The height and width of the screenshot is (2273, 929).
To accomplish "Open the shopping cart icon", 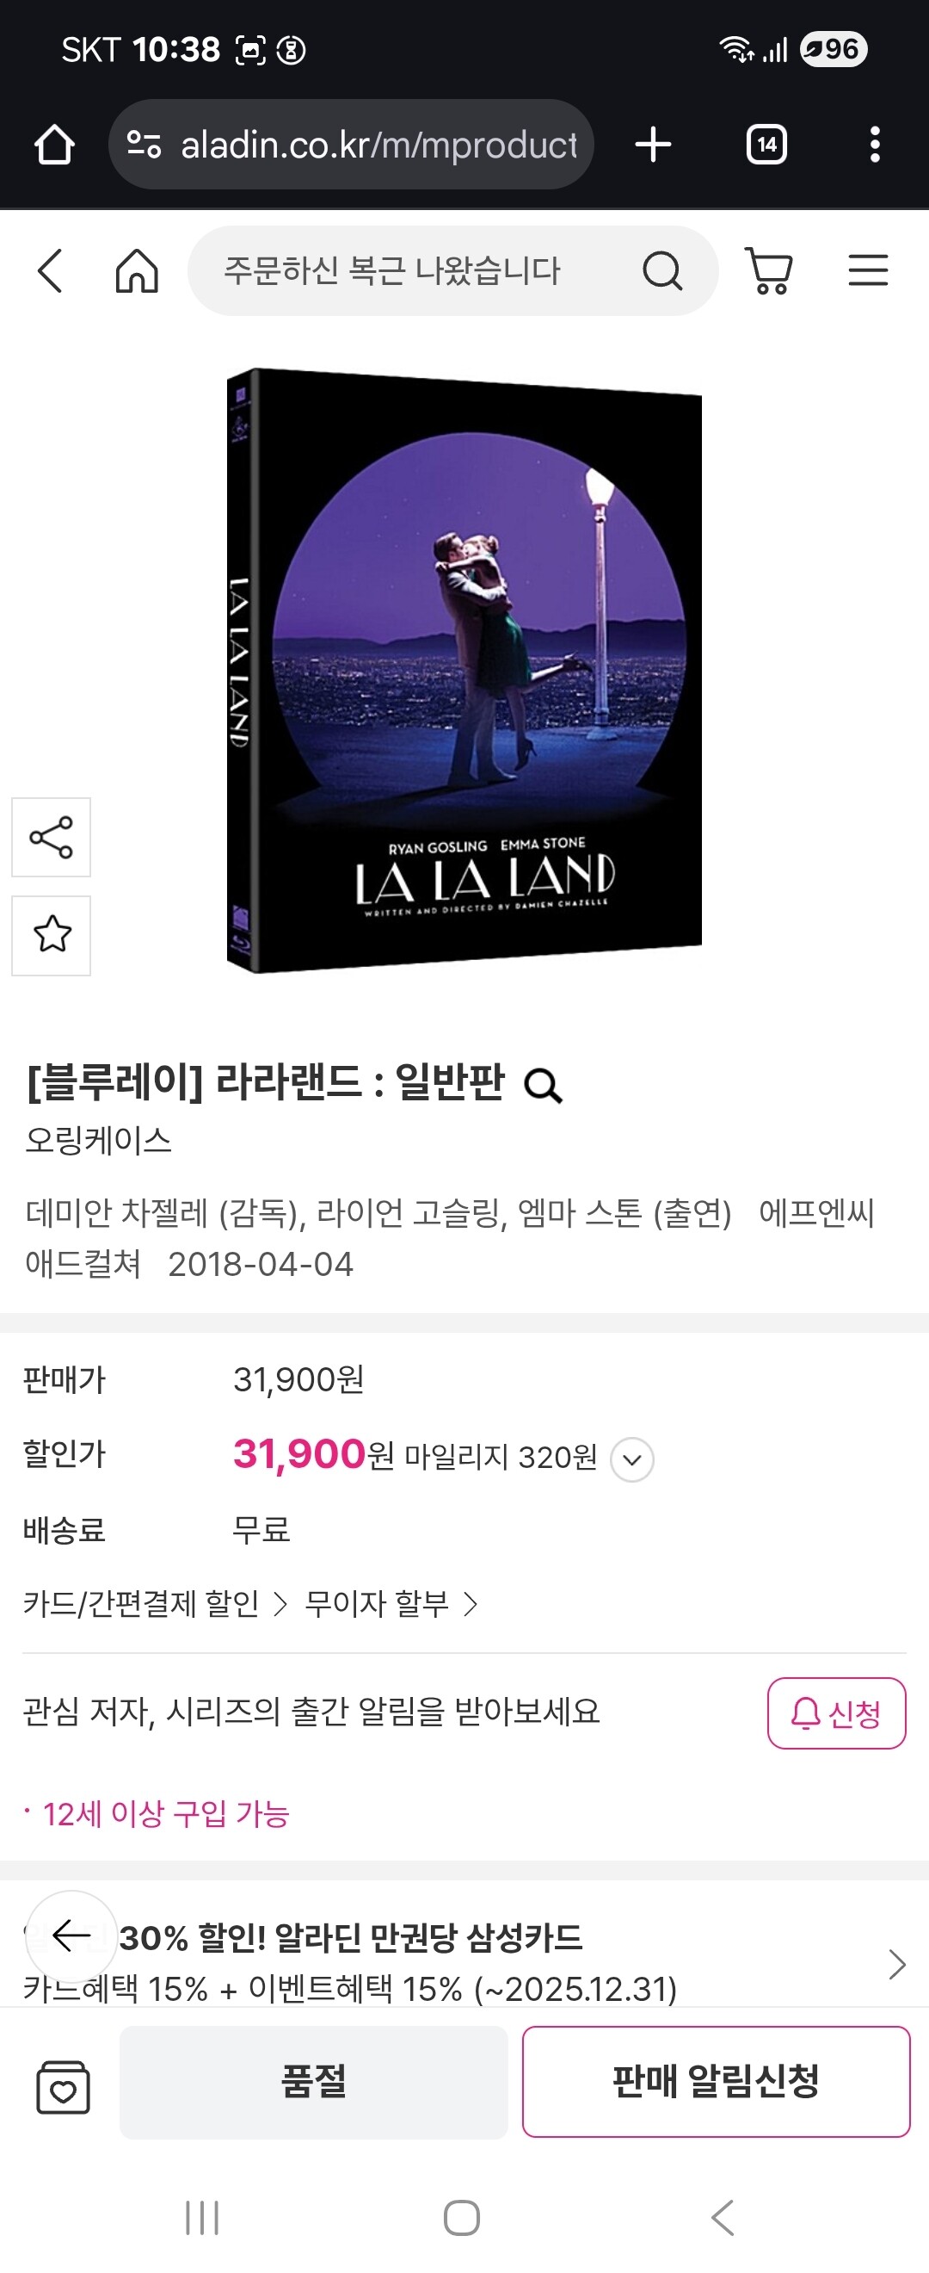I will coord(769,270).
